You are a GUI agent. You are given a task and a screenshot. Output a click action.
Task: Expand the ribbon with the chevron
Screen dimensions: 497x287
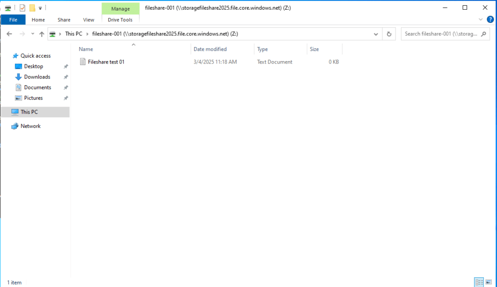coord(481,20)
